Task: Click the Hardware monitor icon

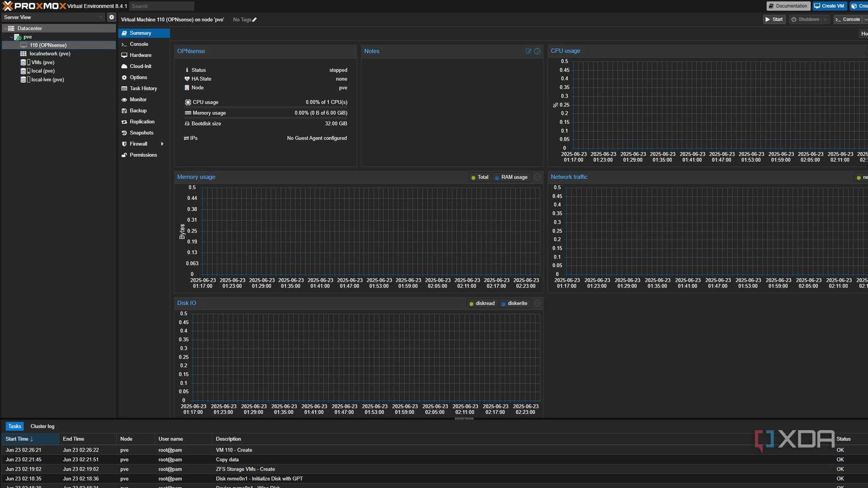Action: [124, 55]
